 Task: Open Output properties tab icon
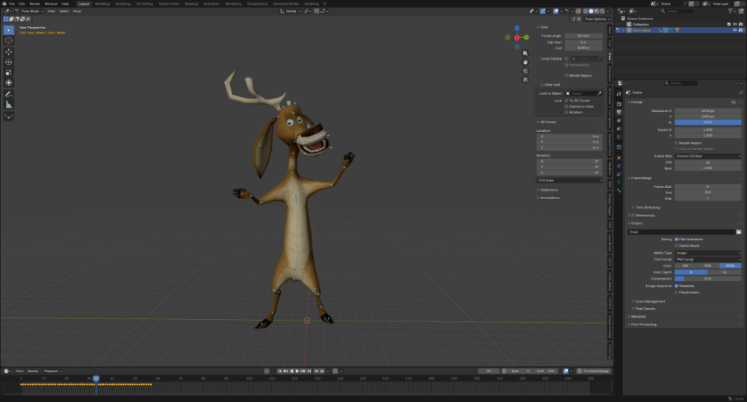tap(619, 113)
